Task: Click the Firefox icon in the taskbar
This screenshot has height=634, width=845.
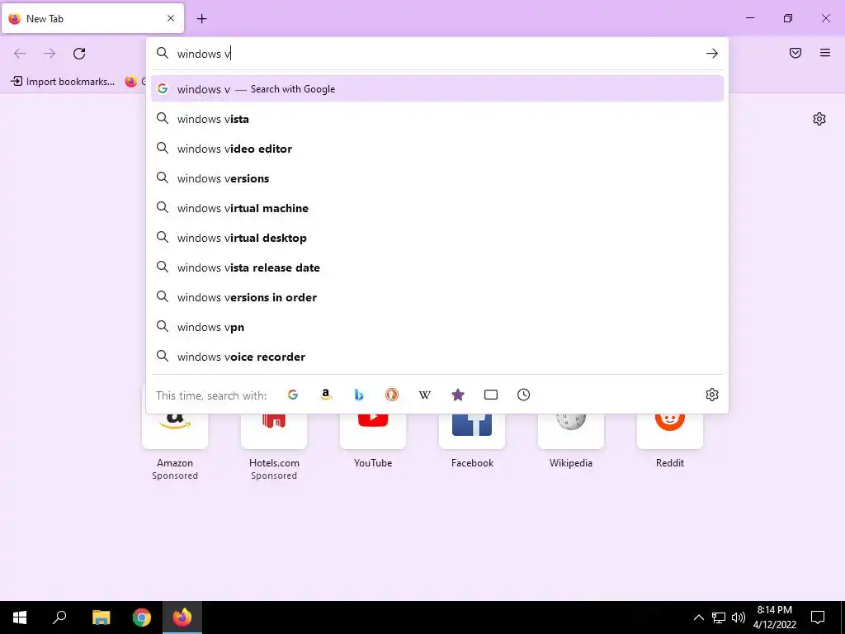Action: pyautogui.click(x=182, y=617)
